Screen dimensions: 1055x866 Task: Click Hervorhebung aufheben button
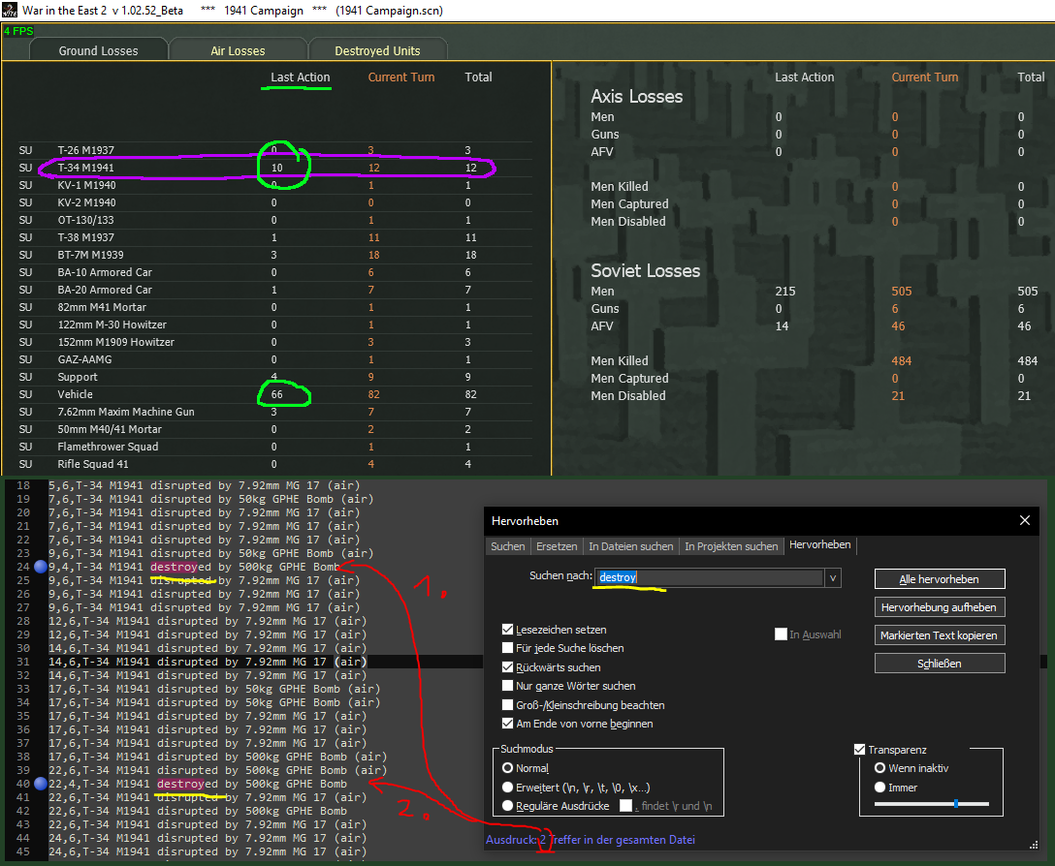[x=940, y=607]
